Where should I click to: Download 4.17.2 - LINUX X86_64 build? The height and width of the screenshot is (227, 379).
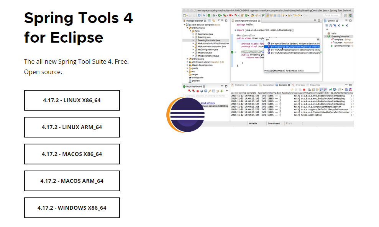click(72, 100)
